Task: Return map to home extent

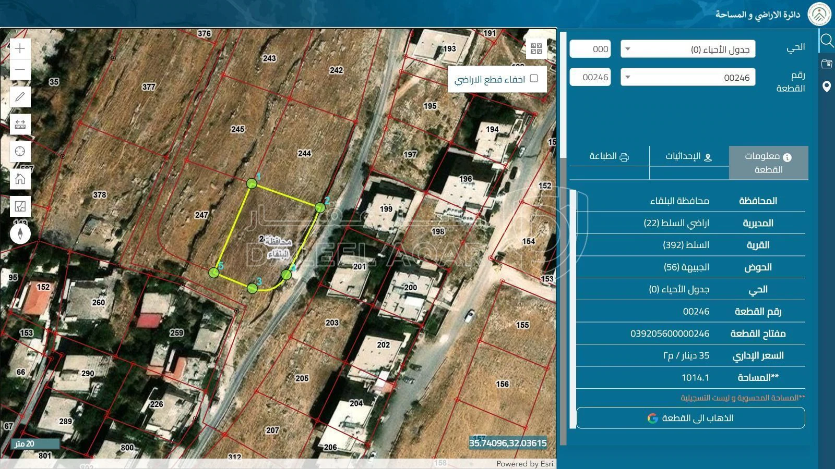Action: pos(20,179)
